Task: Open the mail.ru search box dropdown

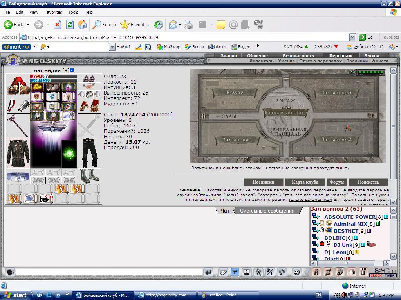Action: pos(112,47)
